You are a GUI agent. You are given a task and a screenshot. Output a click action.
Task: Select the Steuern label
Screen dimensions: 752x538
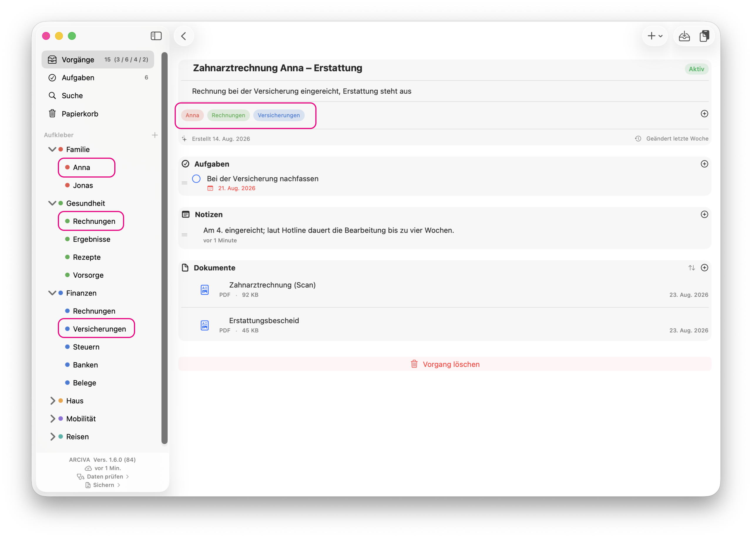click(x=86, y=347)
